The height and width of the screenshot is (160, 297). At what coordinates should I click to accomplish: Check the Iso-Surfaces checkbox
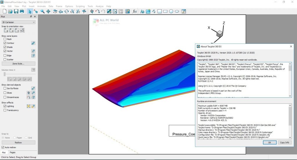[x=5, y=88]
